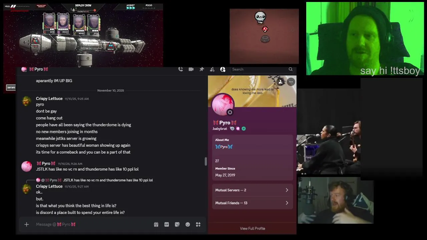Open the sticker picker
The image size is (427, 240).
tap(177, 224)
